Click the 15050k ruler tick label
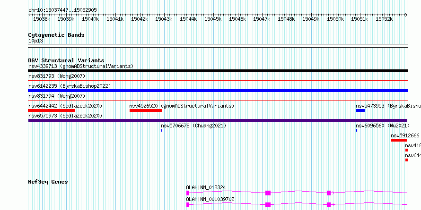This screenshot has width=421, height=210. pos(335,19)
